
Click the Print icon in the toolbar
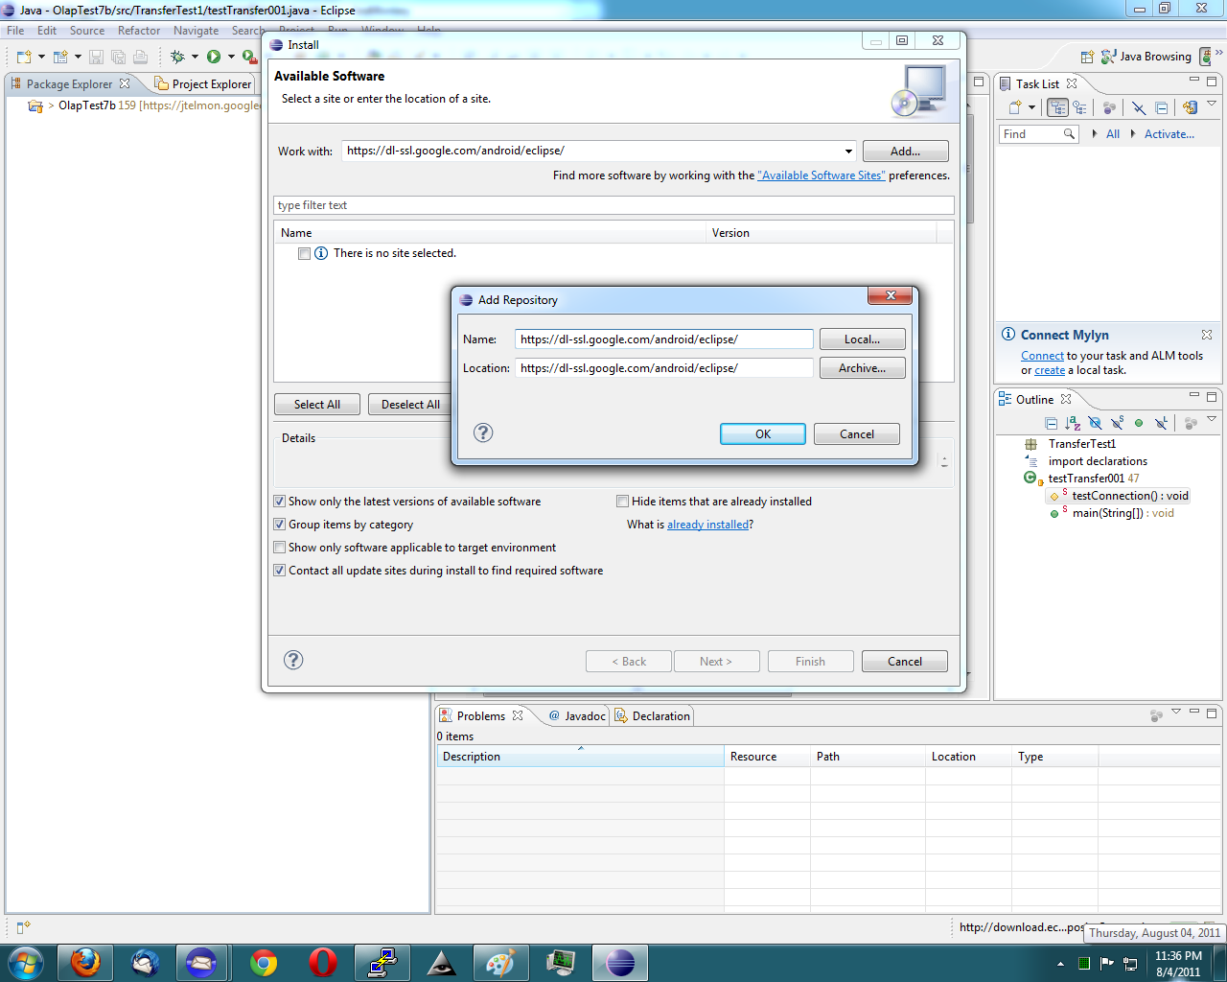(139, 56)
